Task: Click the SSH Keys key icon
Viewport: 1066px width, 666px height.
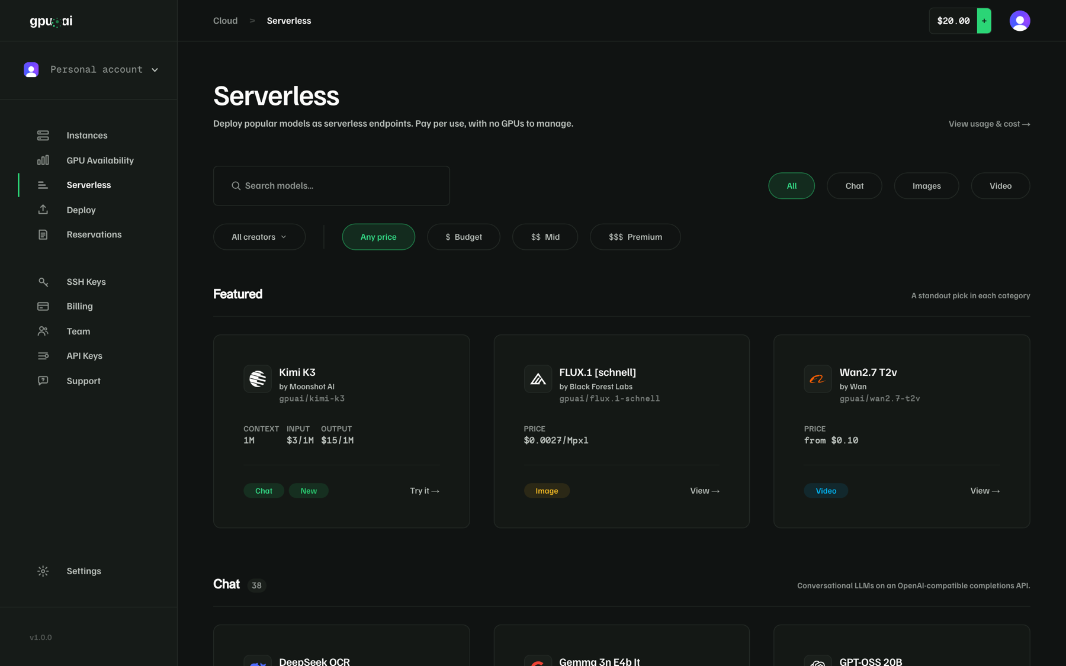Action: point(43,282)
